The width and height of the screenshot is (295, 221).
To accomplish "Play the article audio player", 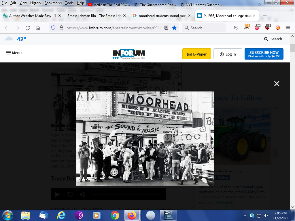I will pos(57,194).
